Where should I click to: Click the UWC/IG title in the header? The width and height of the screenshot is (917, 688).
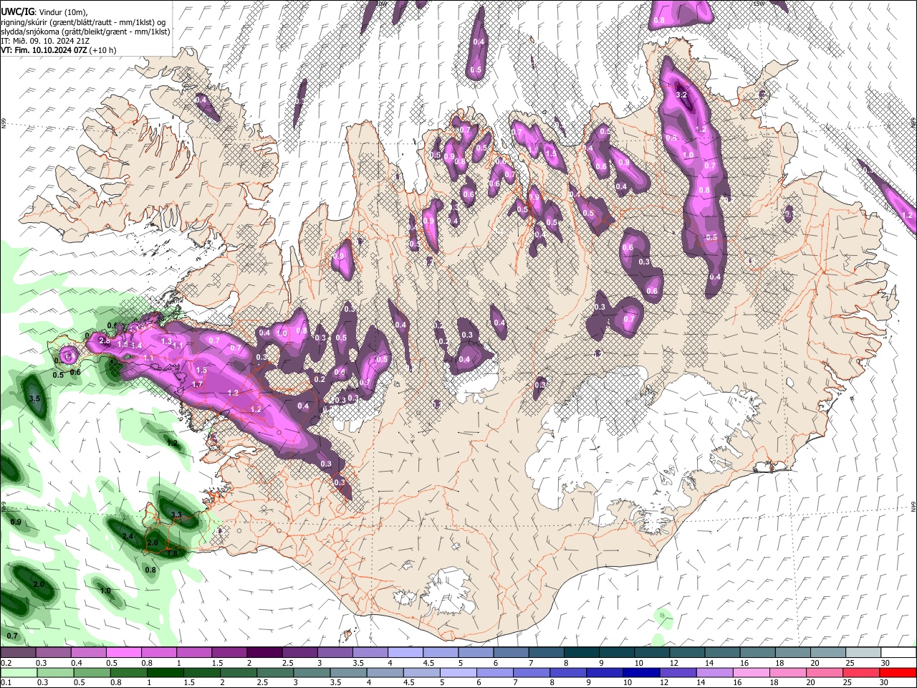(17, 12)
